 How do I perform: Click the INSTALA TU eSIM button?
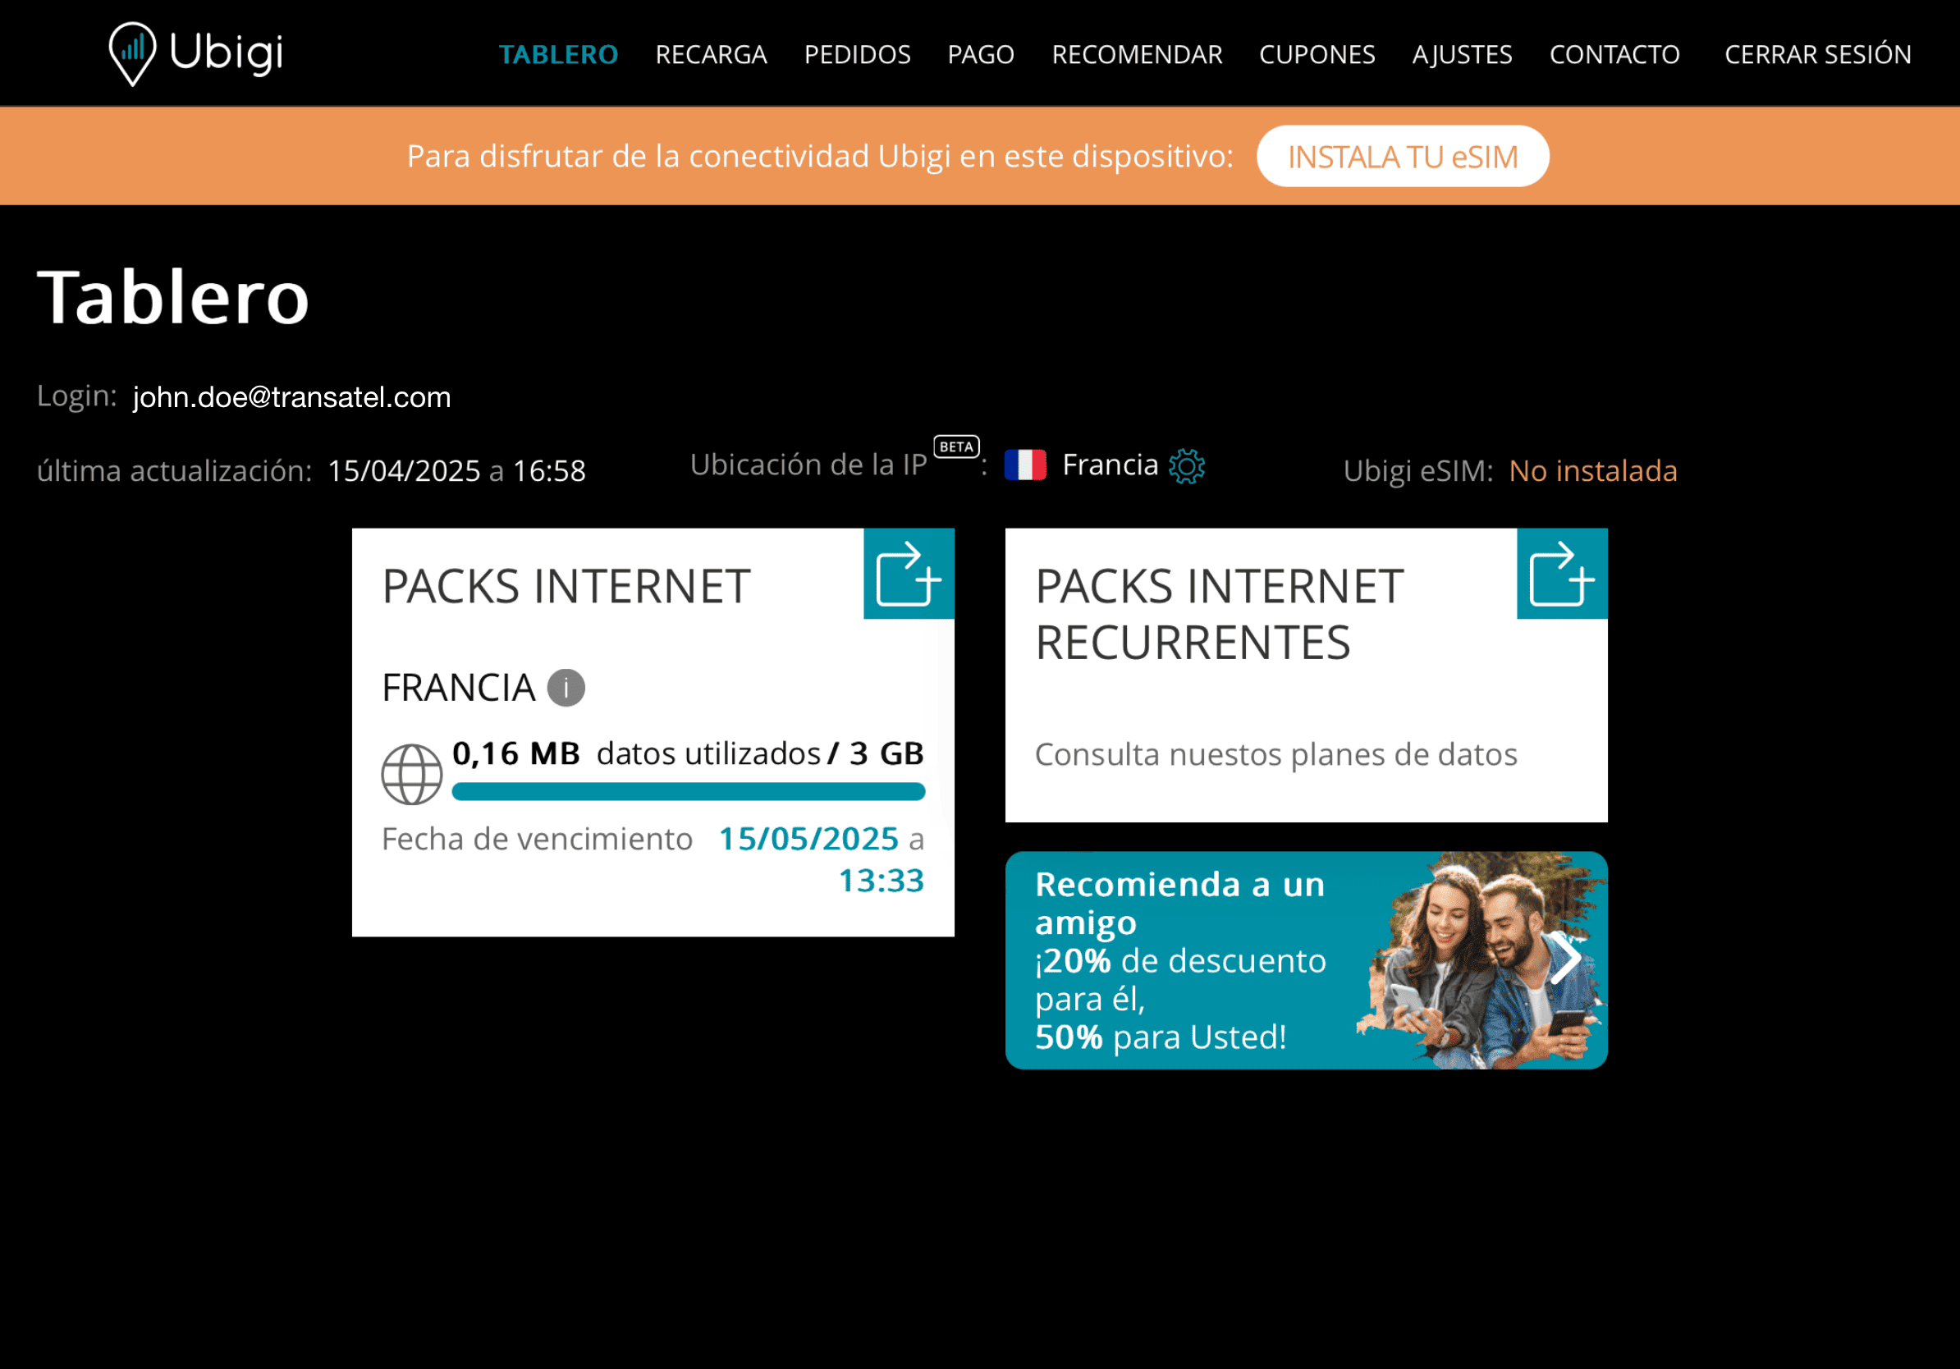pyautogui.click(x=1403, y=157)
